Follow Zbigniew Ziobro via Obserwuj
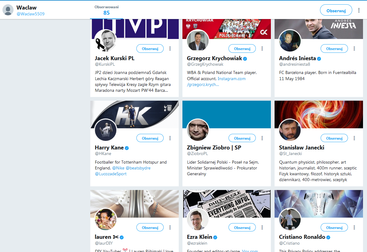Viewport: 367px width, 252px height. [x=242, y=138]
